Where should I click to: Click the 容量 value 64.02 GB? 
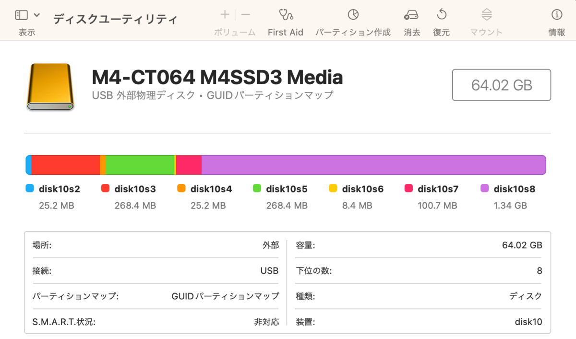coord(522,245)
